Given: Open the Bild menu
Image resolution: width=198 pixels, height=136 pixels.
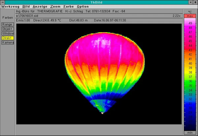Looking at the screenshot, I should [26, 7].
